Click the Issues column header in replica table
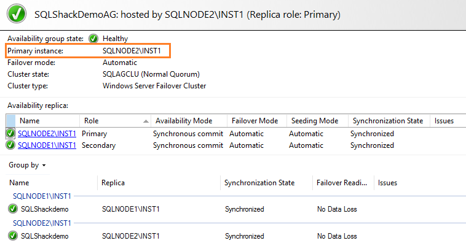Image resolution: width=466 pixels, height=246 pixels. tap(444, 121)
